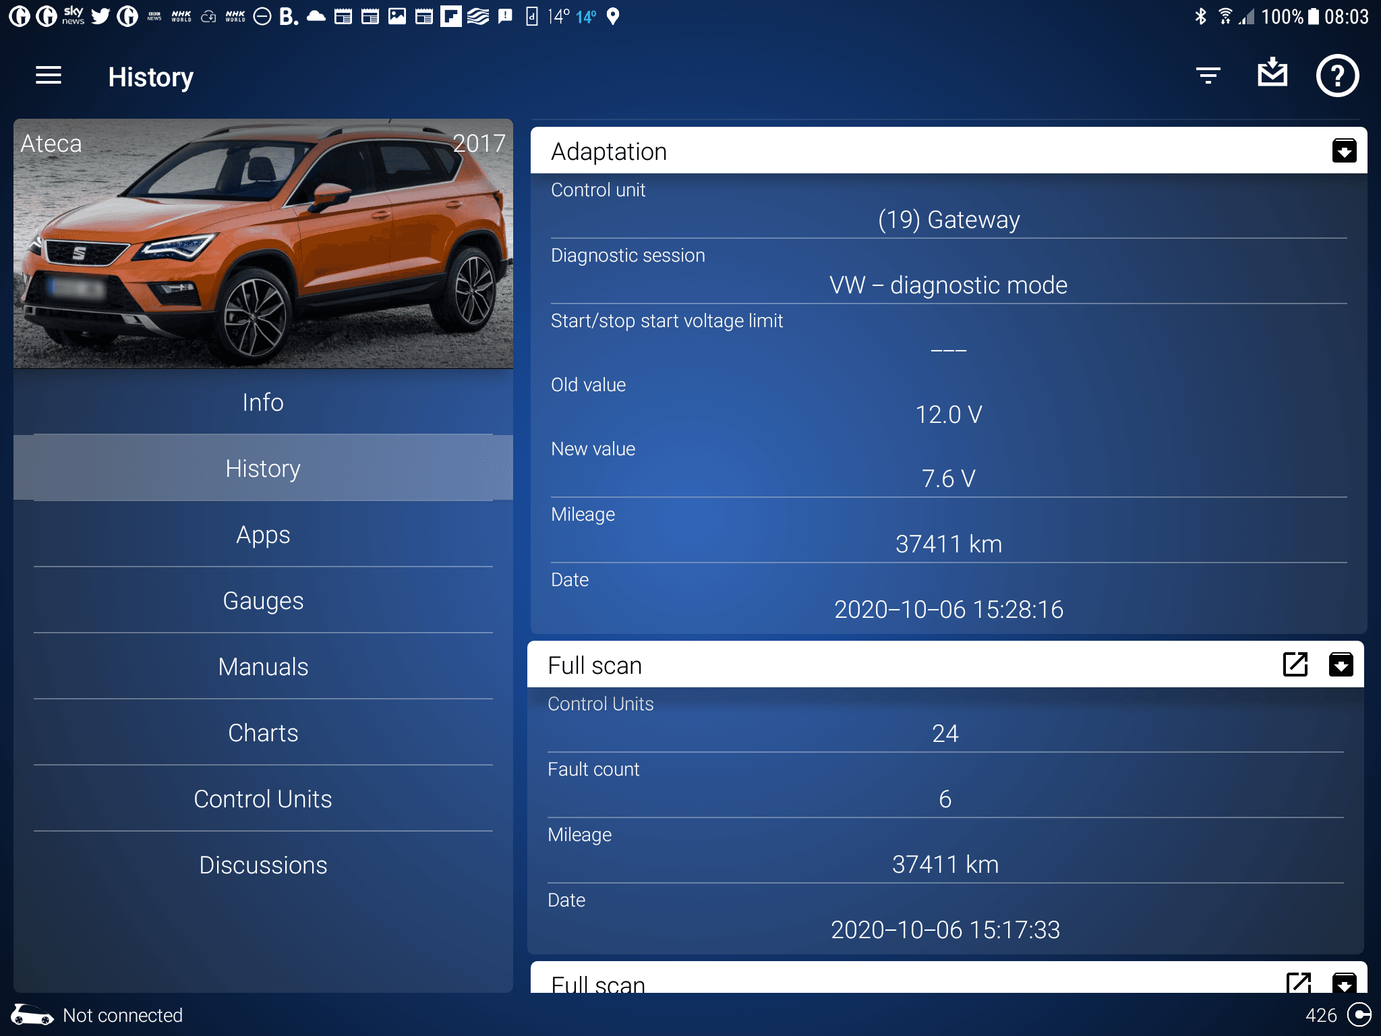Tap the Adaptation card header
The width and height of the screenshot is (1381, 1036).
[x=949, y=151]
